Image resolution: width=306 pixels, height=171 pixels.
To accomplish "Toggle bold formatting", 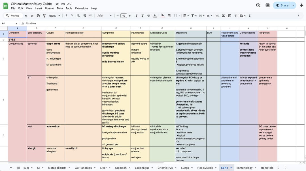I will (x=136, y=16).
